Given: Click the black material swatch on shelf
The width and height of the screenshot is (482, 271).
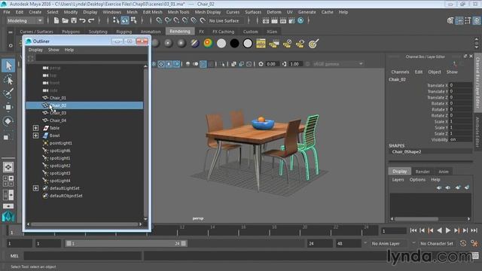Looking at the screenshot, I should 234,44.
